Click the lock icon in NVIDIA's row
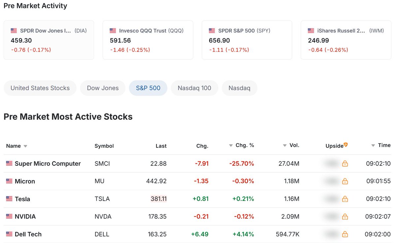Image resolution: width=396 pixels, height=243 pixels. point(345,217)
